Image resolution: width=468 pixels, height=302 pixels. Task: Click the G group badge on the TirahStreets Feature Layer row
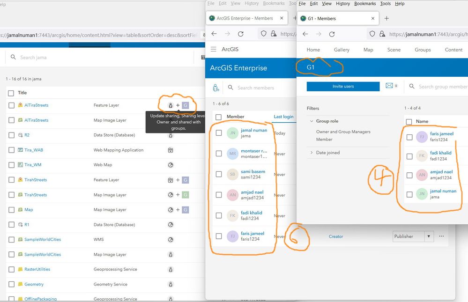click(x=186, y=180)
